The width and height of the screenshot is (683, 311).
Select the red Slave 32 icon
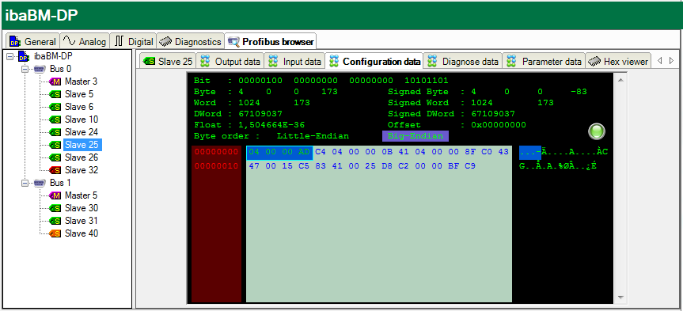coord(55,170)
